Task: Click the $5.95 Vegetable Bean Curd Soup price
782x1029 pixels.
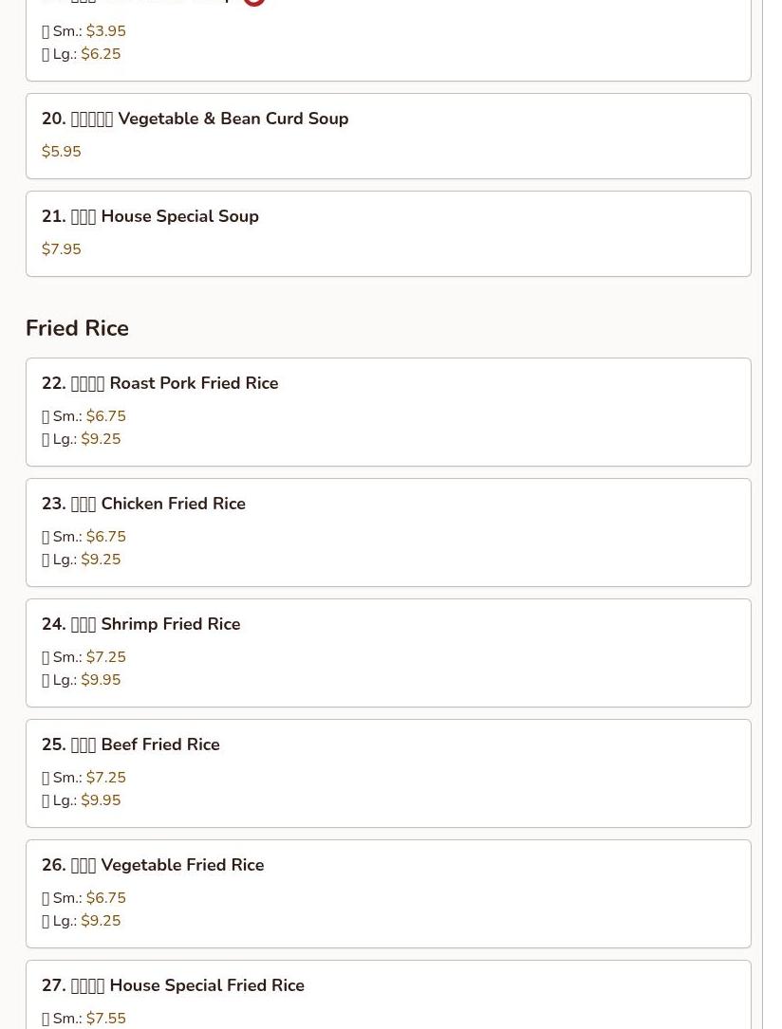Action: [62, 152]
